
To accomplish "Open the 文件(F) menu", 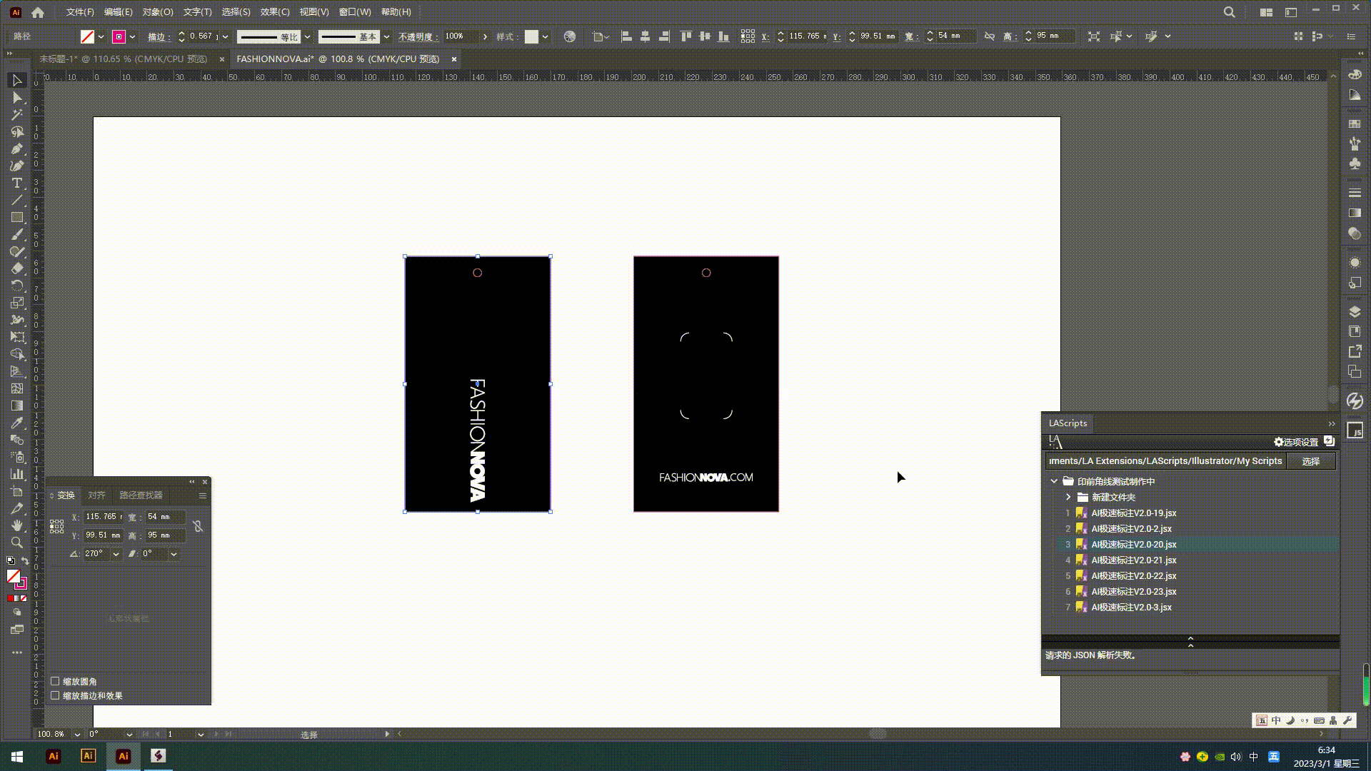I will tap(80, 12).
